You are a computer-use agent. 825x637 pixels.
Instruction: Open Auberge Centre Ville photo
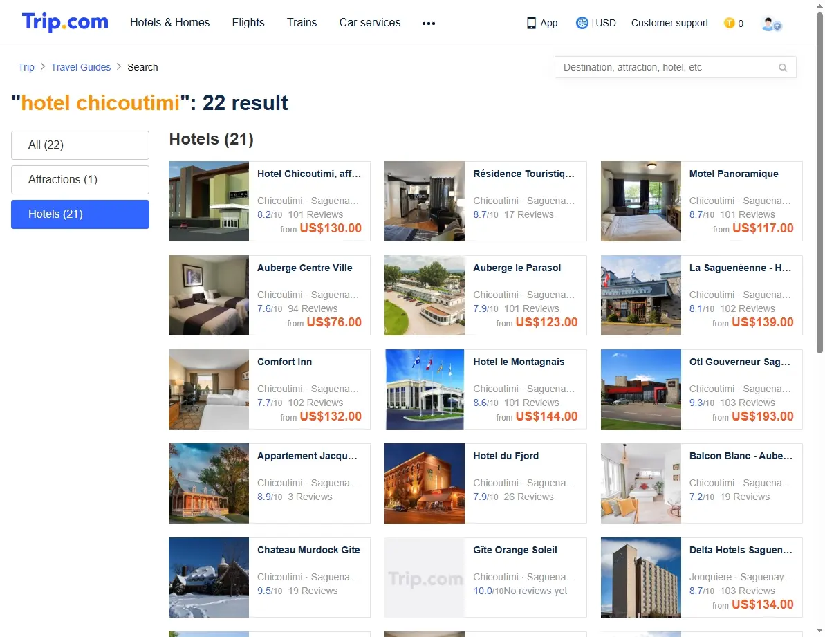(x=209, y=295)
